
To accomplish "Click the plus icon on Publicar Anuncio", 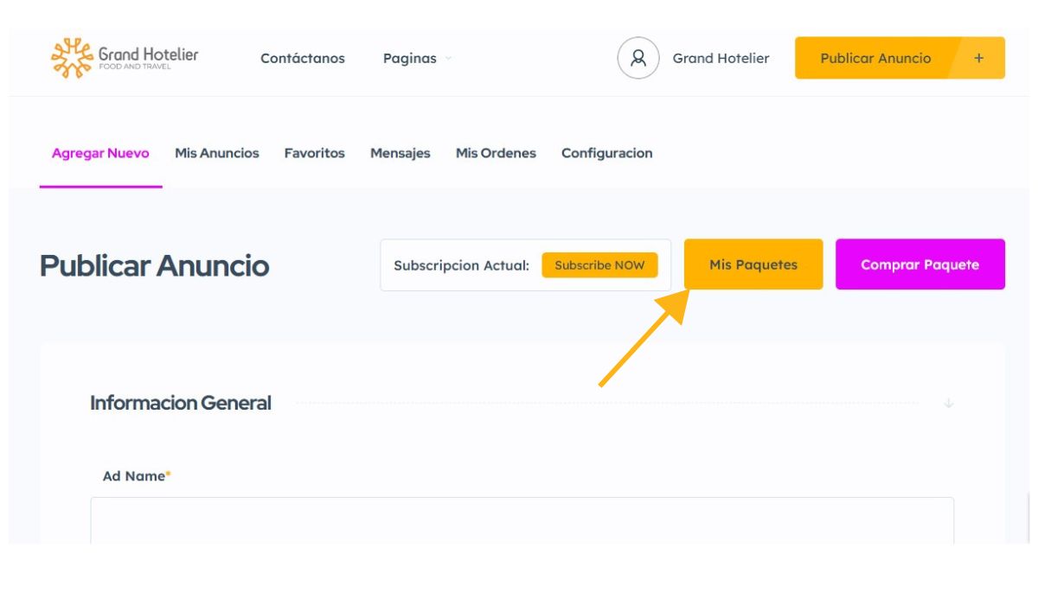I will [x=977, y=58].
